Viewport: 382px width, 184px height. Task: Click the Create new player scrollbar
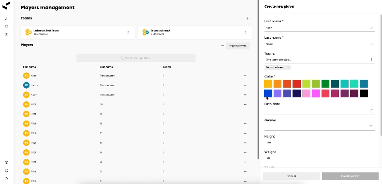[x=381, y=75]
